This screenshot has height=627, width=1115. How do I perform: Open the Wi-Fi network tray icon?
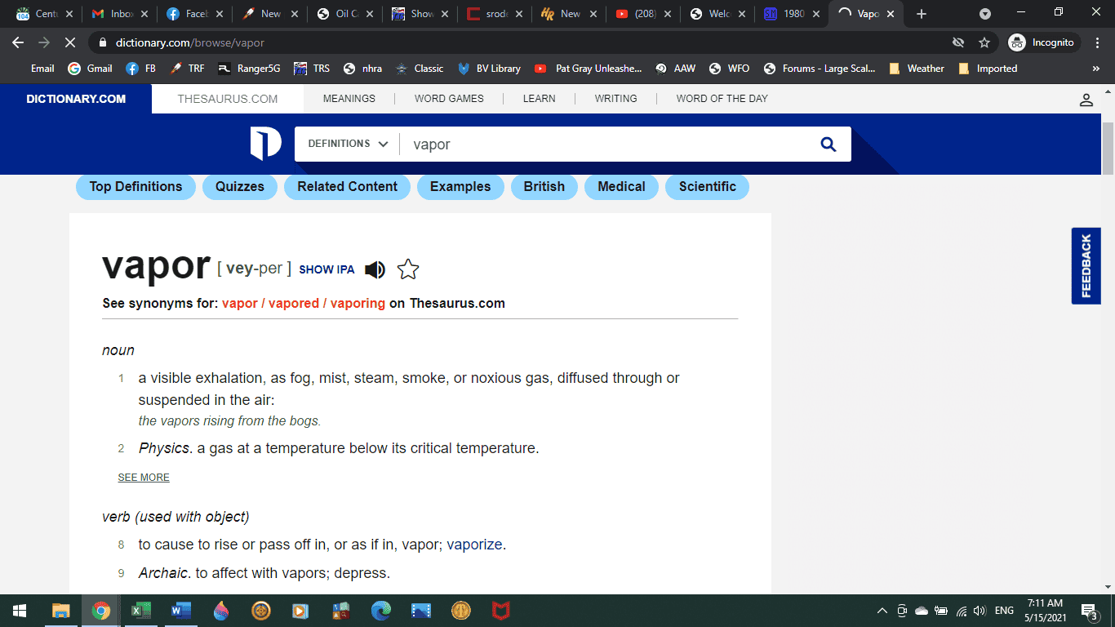(962, 611)
